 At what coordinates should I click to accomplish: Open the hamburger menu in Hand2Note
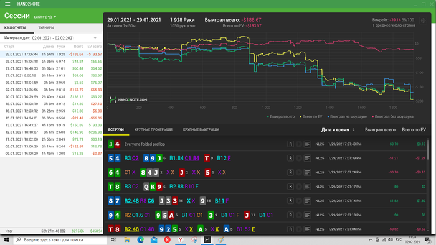tap(7, 4)
